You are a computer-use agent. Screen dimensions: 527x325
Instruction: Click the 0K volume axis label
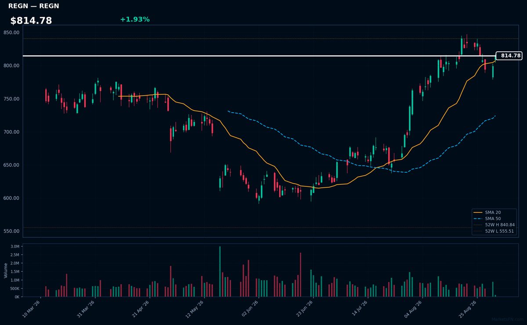coord(17,297)
